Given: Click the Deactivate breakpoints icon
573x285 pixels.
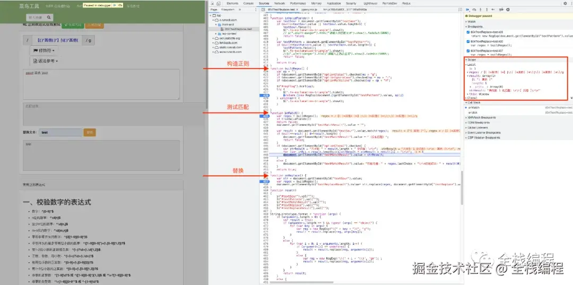Looking at the screenshot, I should tap(502, 10).
